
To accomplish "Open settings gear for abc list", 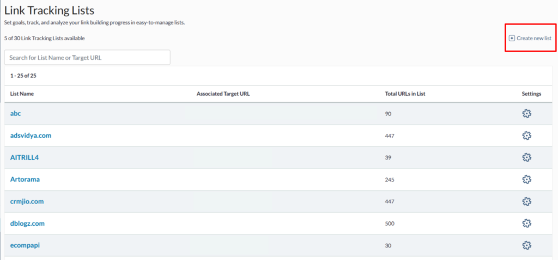I will (x=527, y=114).
